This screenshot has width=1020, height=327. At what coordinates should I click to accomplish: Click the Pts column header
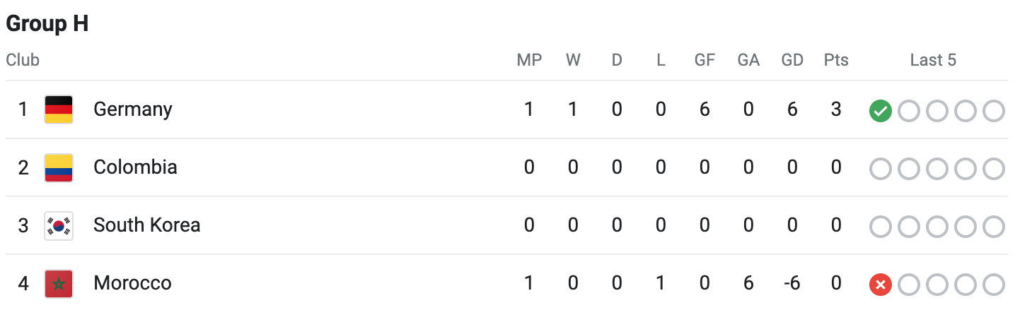pyautogui.click(x=836, y=60)
